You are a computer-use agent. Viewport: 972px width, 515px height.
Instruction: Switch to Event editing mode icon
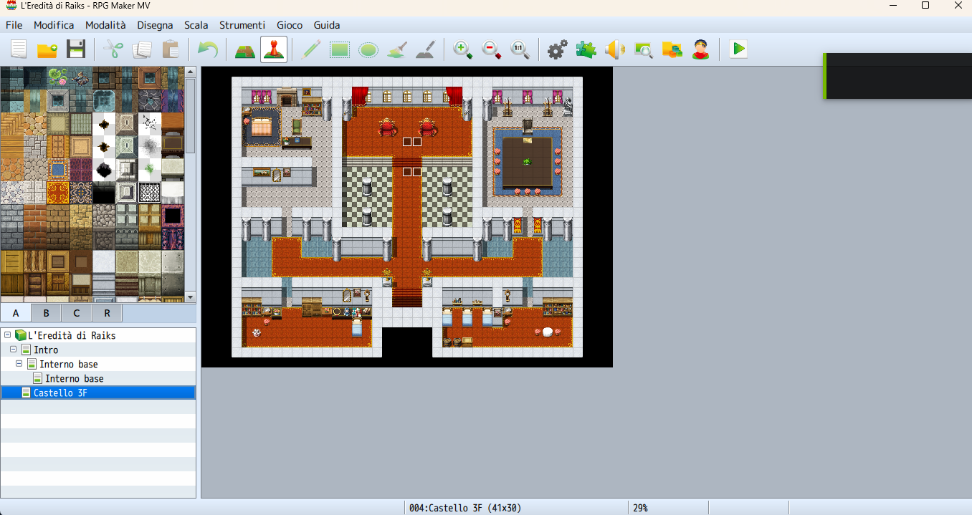click(274, 49)
